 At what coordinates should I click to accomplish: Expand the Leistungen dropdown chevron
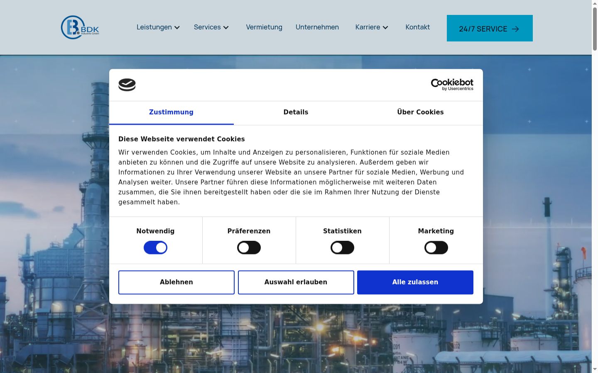[177, 27]
